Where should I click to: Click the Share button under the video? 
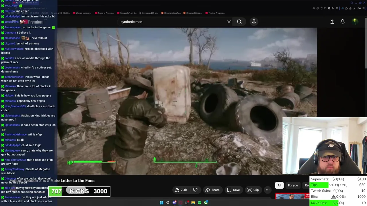coord(212,190)
